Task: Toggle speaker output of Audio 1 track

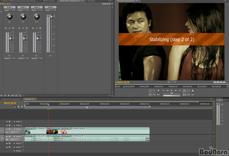Action: pos(7,136)
